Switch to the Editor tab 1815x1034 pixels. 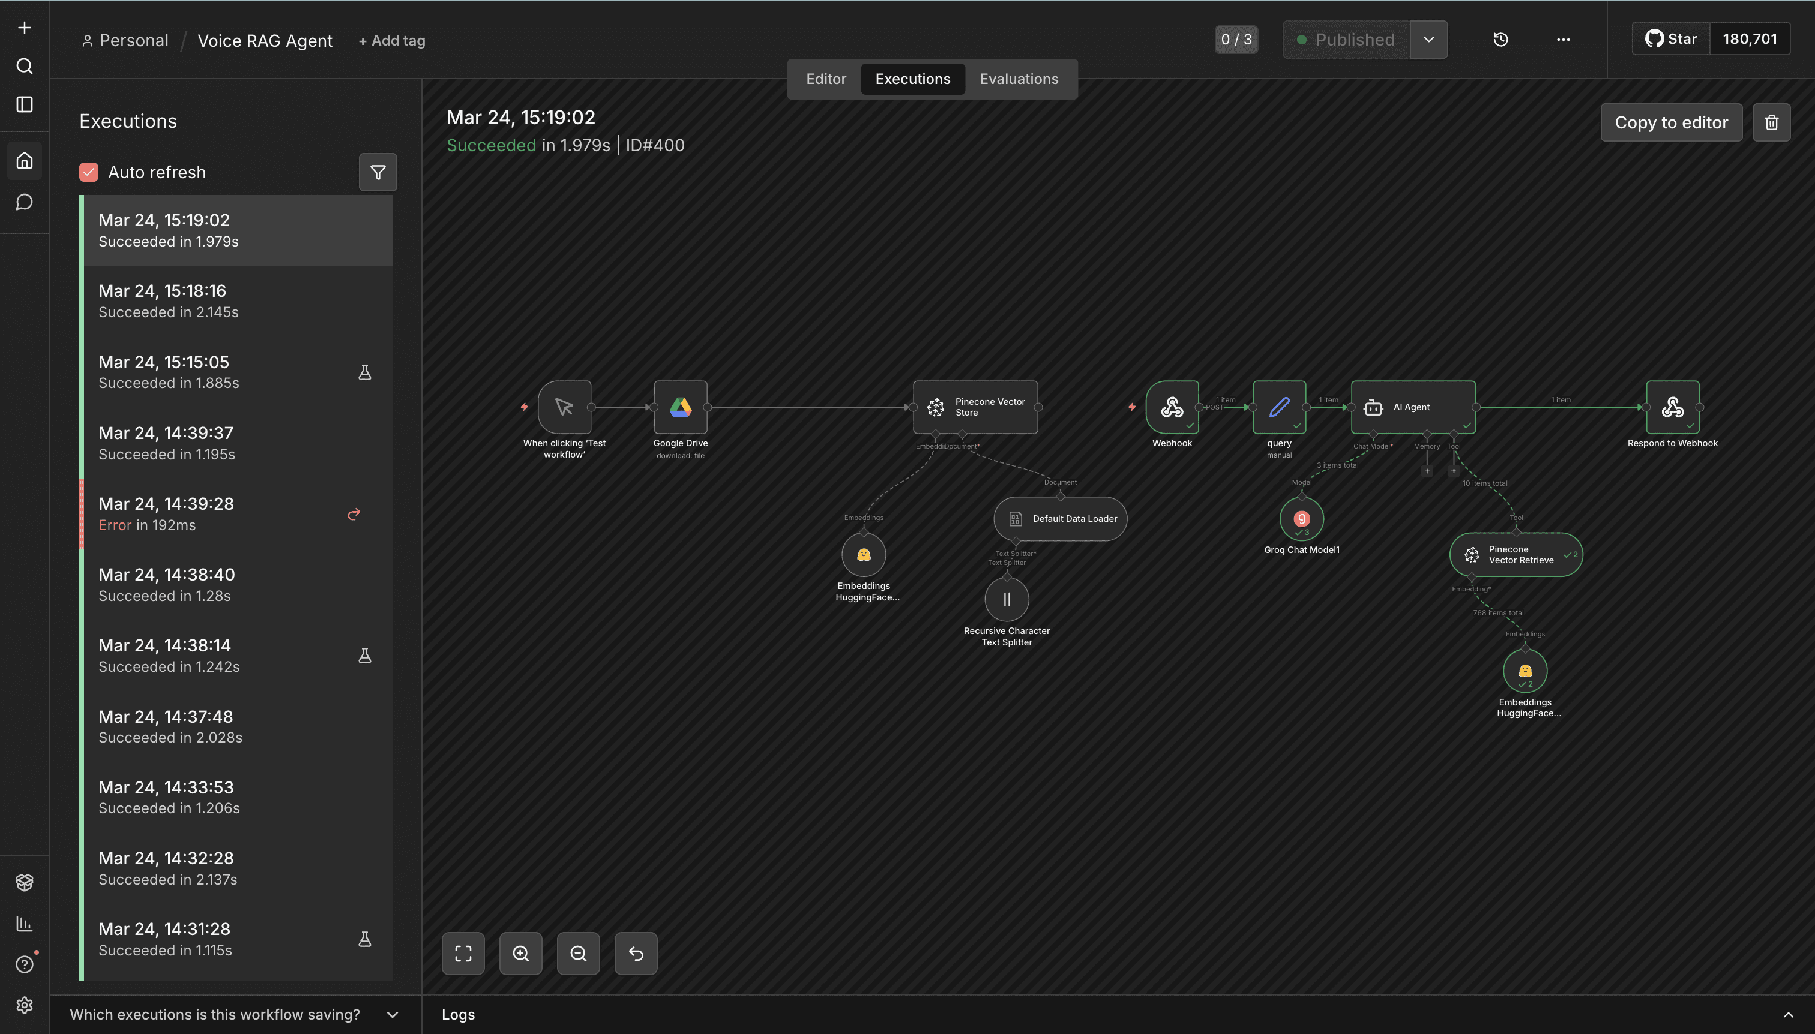(826, 79)
